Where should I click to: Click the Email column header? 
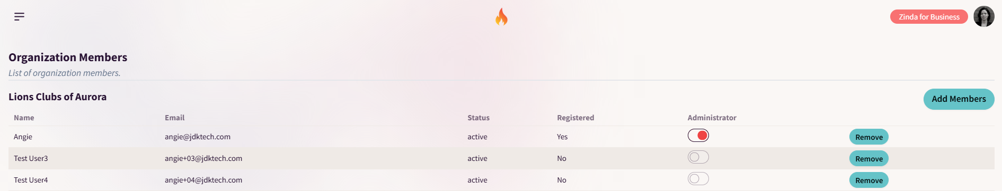(175, 118)
